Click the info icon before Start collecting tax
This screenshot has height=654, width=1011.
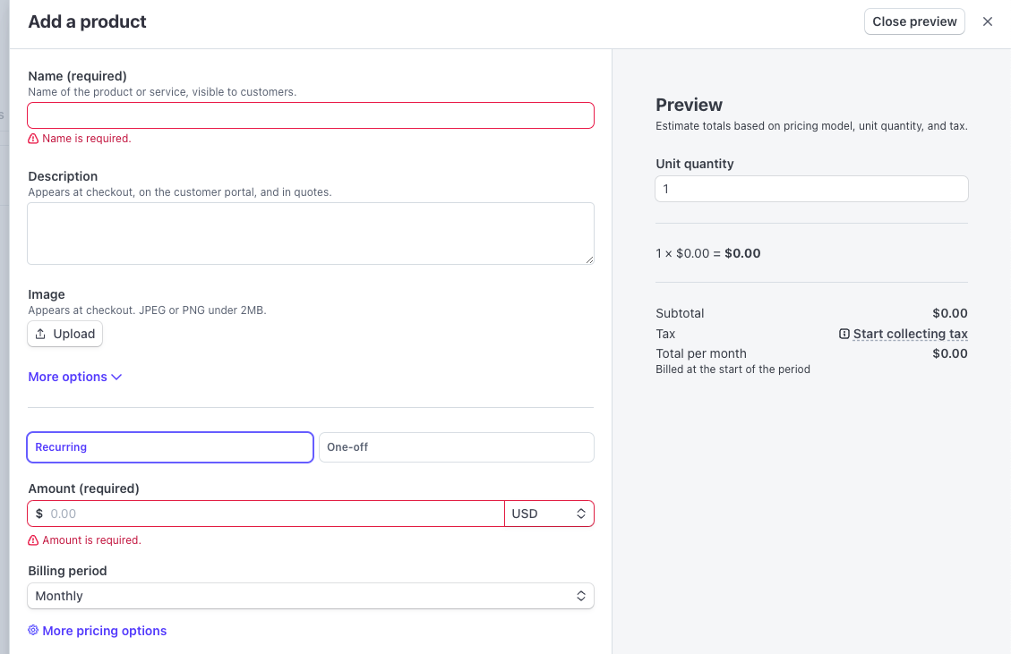coord(844,334)
